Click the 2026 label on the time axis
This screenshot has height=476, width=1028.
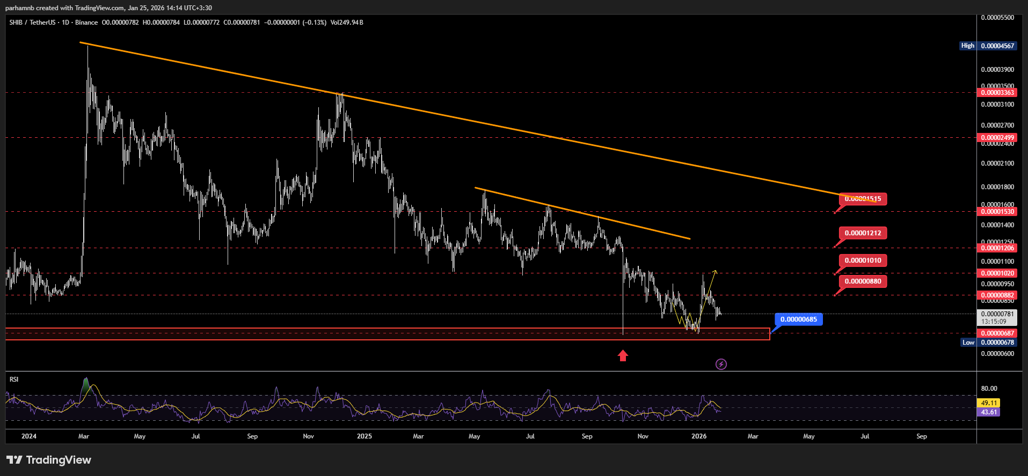coord(699,436)
